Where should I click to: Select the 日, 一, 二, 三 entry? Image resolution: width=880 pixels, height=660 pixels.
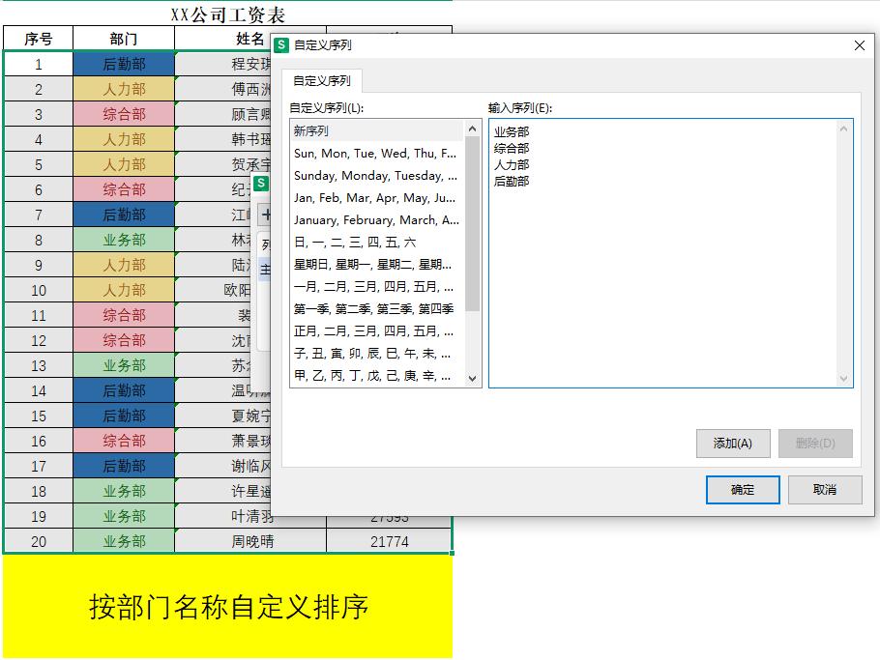coord(378,243)
